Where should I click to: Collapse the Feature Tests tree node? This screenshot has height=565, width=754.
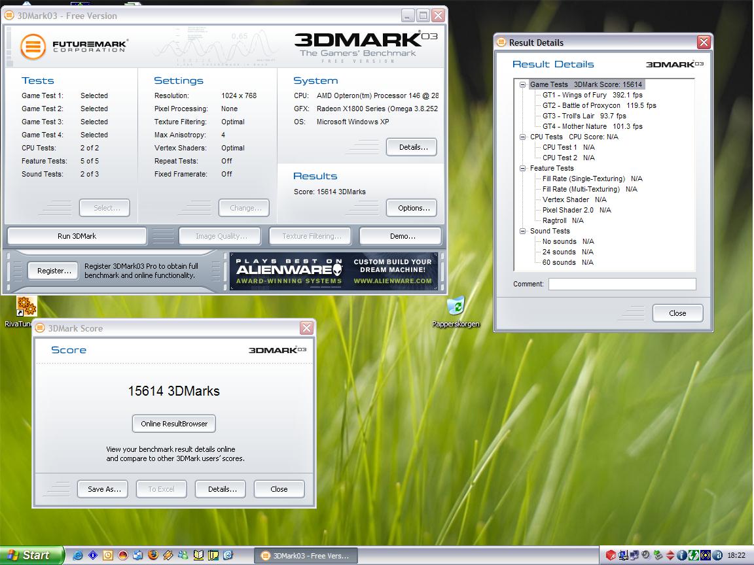[x=522, y=168]
